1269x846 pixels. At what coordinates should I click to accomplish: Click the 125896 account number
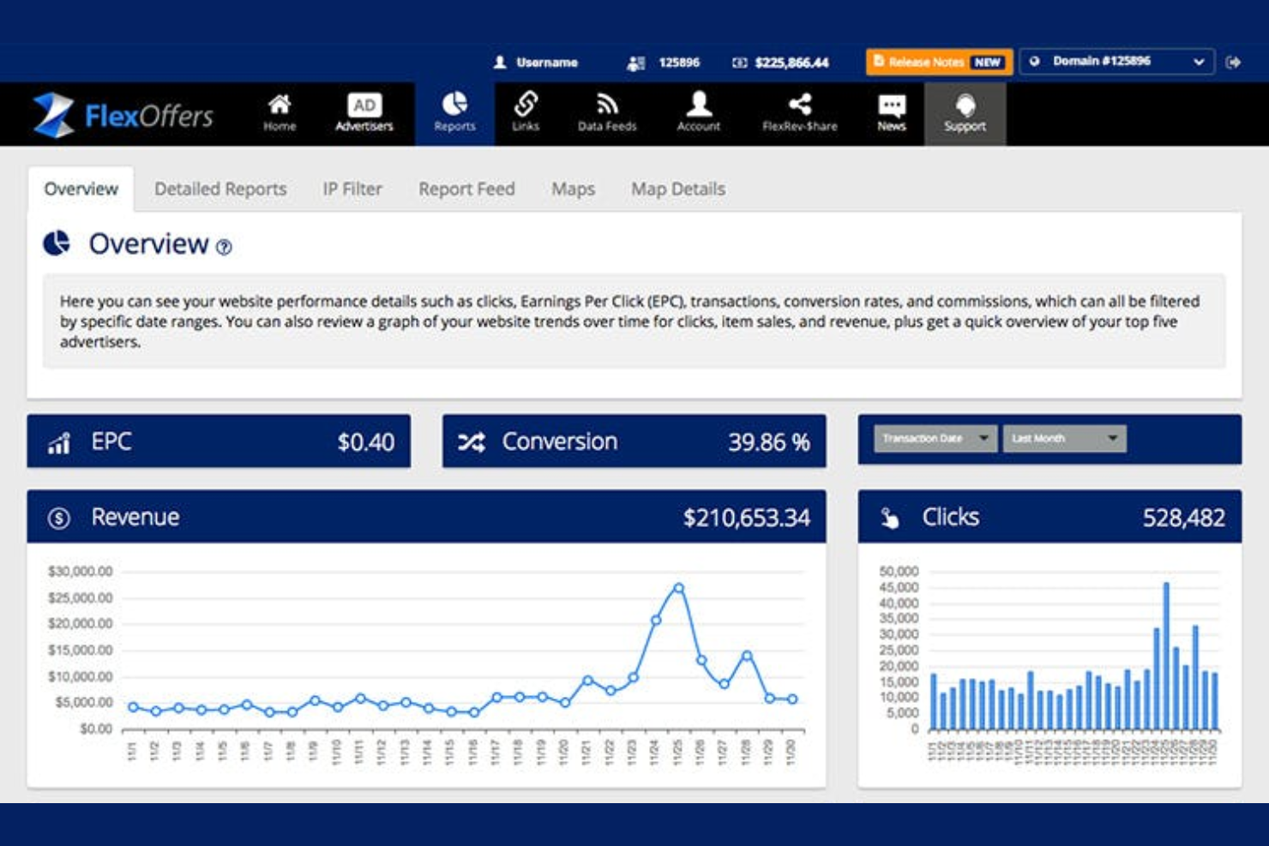pyautogui.click(x=679, y=63)
